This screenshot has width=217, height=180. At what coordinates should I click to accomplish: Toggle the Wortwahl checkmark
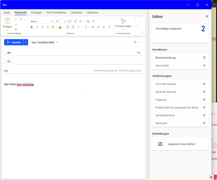[x=204, y=123]
